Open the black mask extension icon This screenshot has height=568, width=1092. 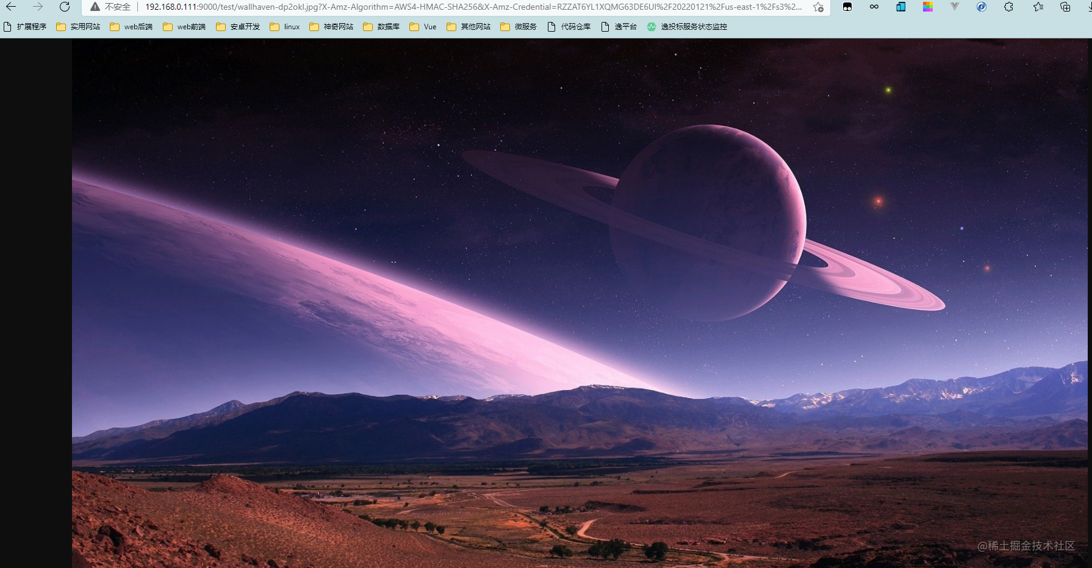[x=847, y=7]
